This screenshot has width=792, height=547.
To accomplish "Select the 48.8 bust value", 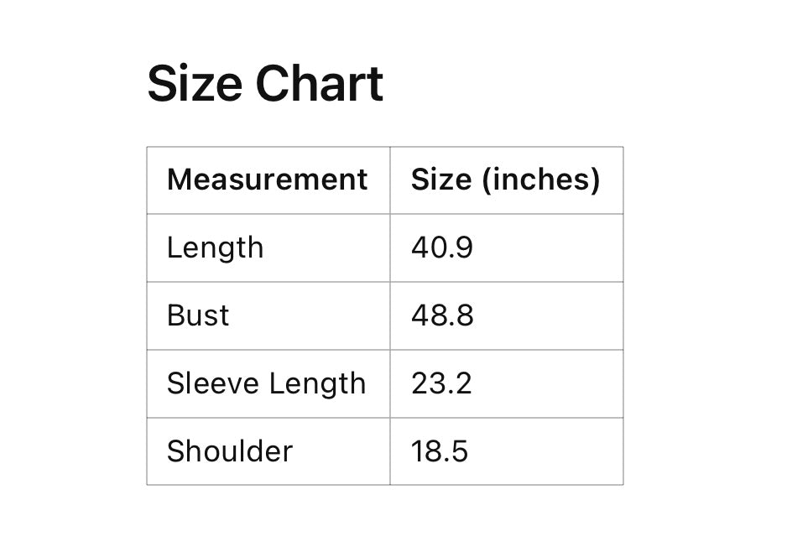I will [x=442, y=315].
